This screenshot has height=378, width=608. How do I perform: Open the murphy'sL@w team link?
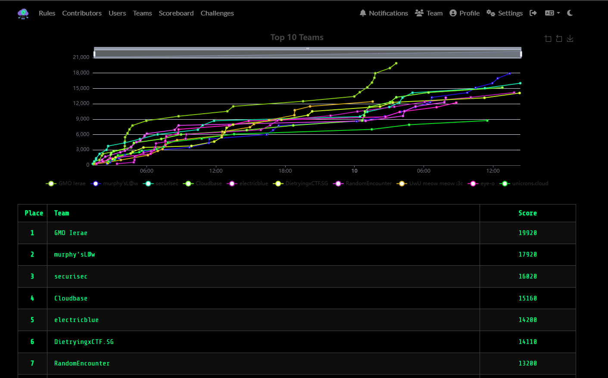point(75,254)
